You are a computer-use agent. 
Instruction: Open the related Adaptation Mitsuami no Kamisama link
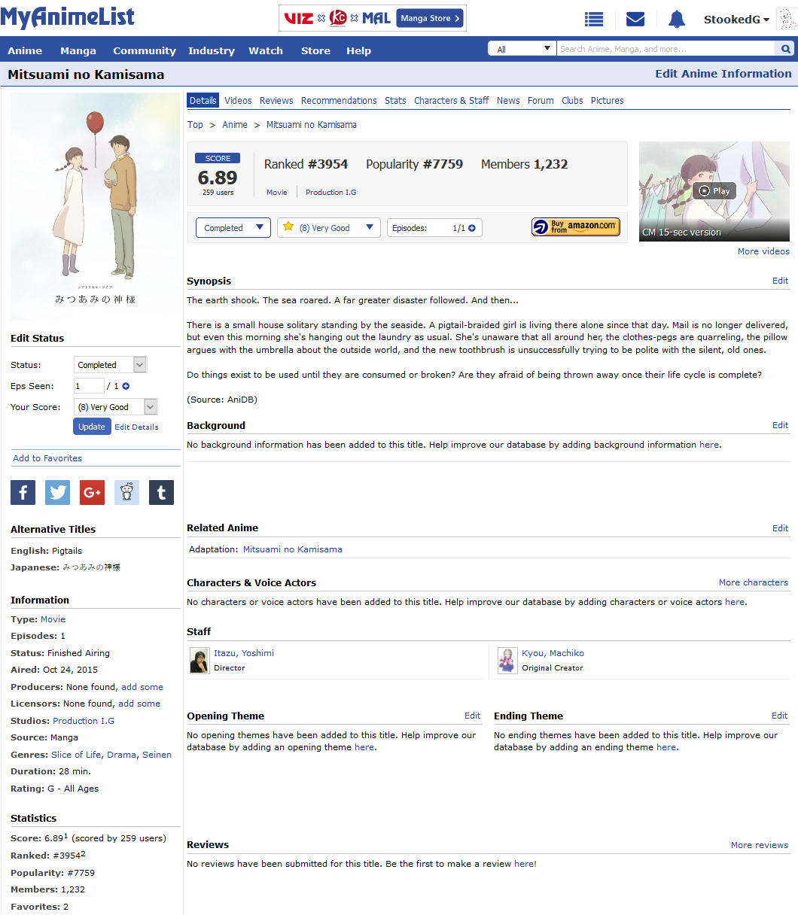293,549
